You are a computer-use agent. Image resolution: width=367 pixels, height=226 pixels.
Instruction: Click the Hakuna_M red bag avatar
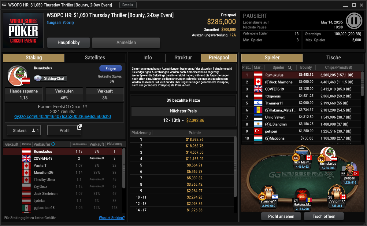click(301, 196)
